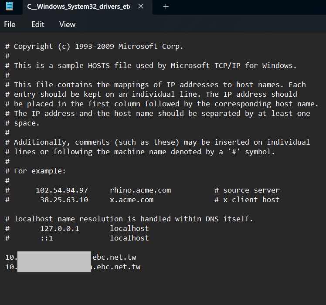Viewport: 326px width, 305px height.
Task: Click the '# space.' line
Action: point(22,123)
